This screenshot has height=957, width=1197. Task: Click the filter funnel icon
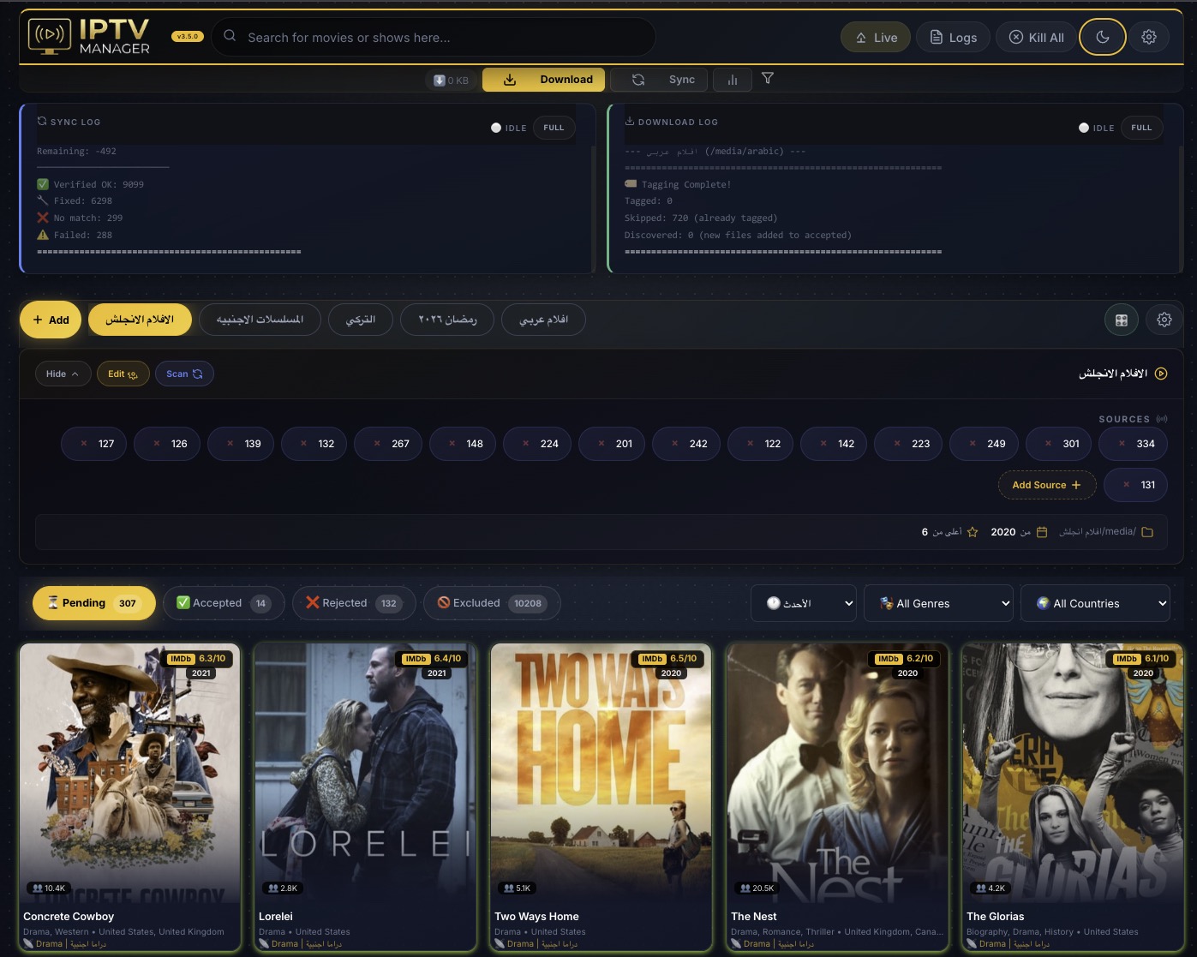pyautogui.click(x=768, y=78)
